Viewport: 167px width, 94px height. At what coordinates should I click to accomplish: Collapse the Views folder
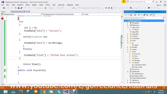128,52
